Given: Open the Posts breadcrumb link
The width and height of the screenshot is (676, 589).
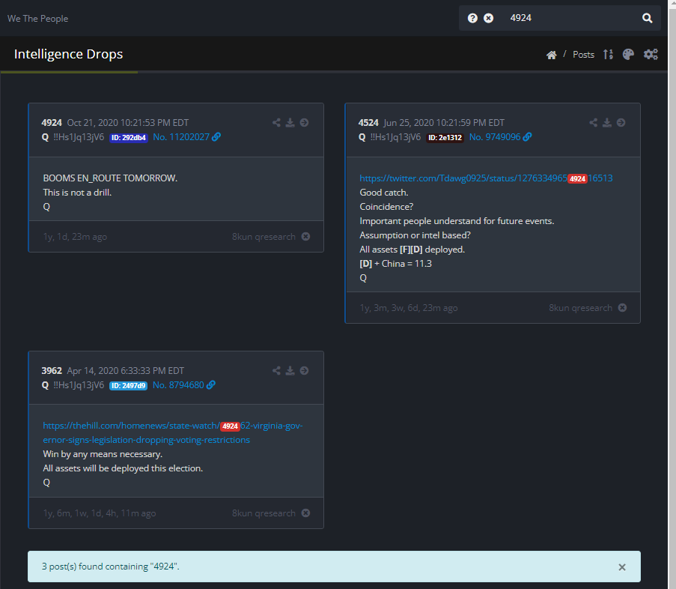Looking at the screenshot, I should point(583,55).
